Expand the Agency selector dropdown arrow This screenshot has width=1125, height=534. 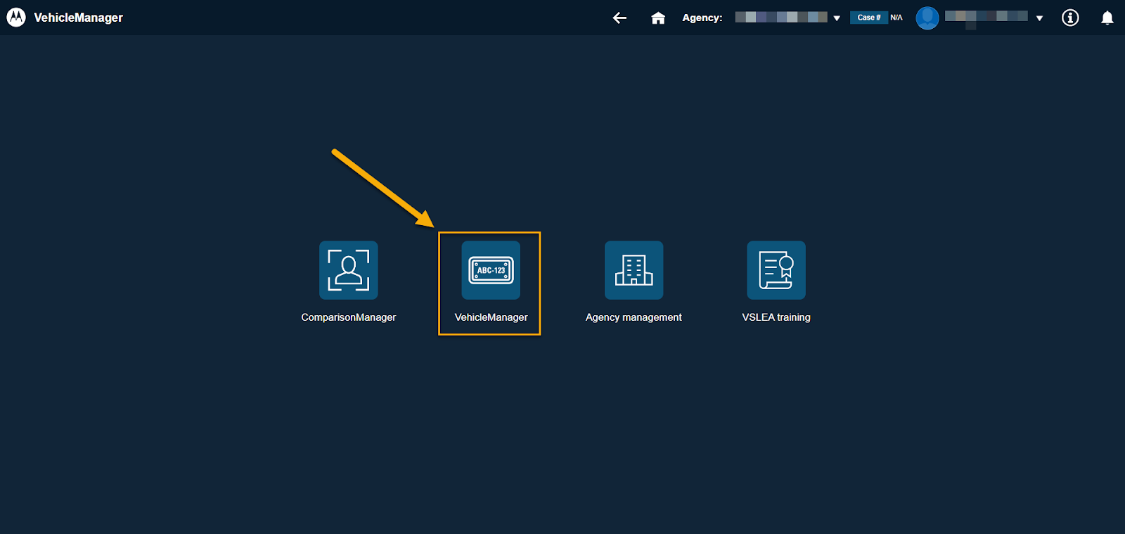click(x=837, y=18)
